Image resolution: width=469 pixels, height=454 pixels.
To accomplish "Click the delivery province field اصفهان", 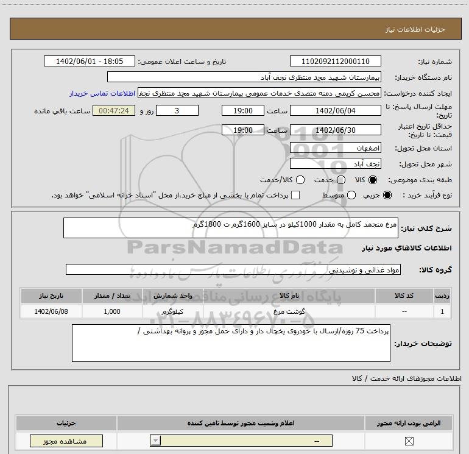I will 335,148.
